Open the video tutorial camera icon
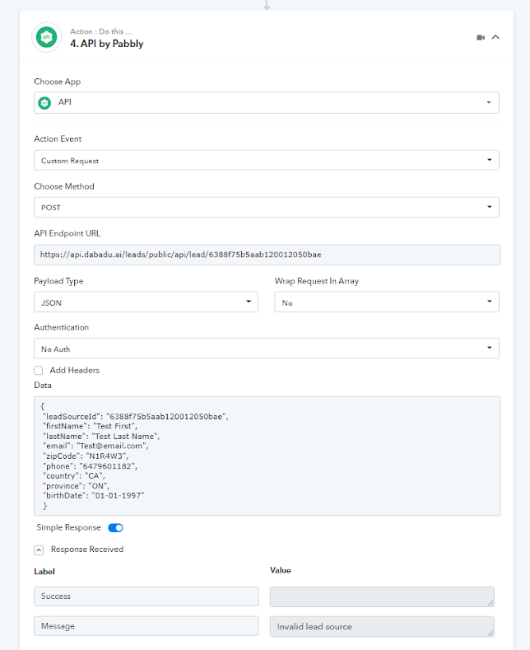Image resolution: width=530 pixels, height=650 pixels. click(x=481, y=37)
